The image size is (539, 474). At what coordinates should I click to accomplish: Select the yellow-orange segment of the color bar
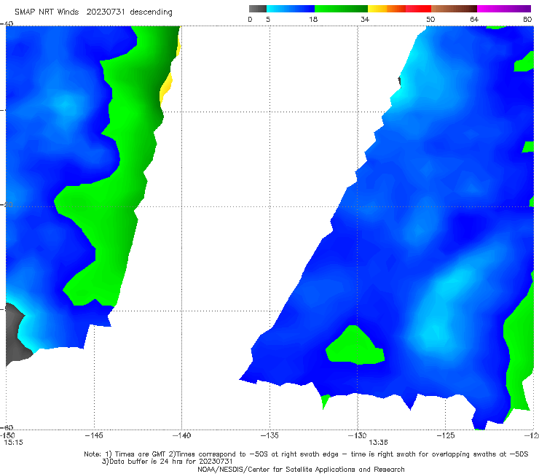click(387, 9)
